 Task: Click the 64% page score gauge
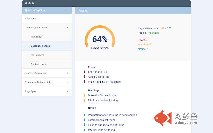tap(100, 38)
